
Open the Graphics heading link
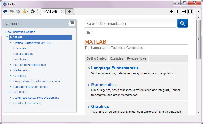click(100, 106)
